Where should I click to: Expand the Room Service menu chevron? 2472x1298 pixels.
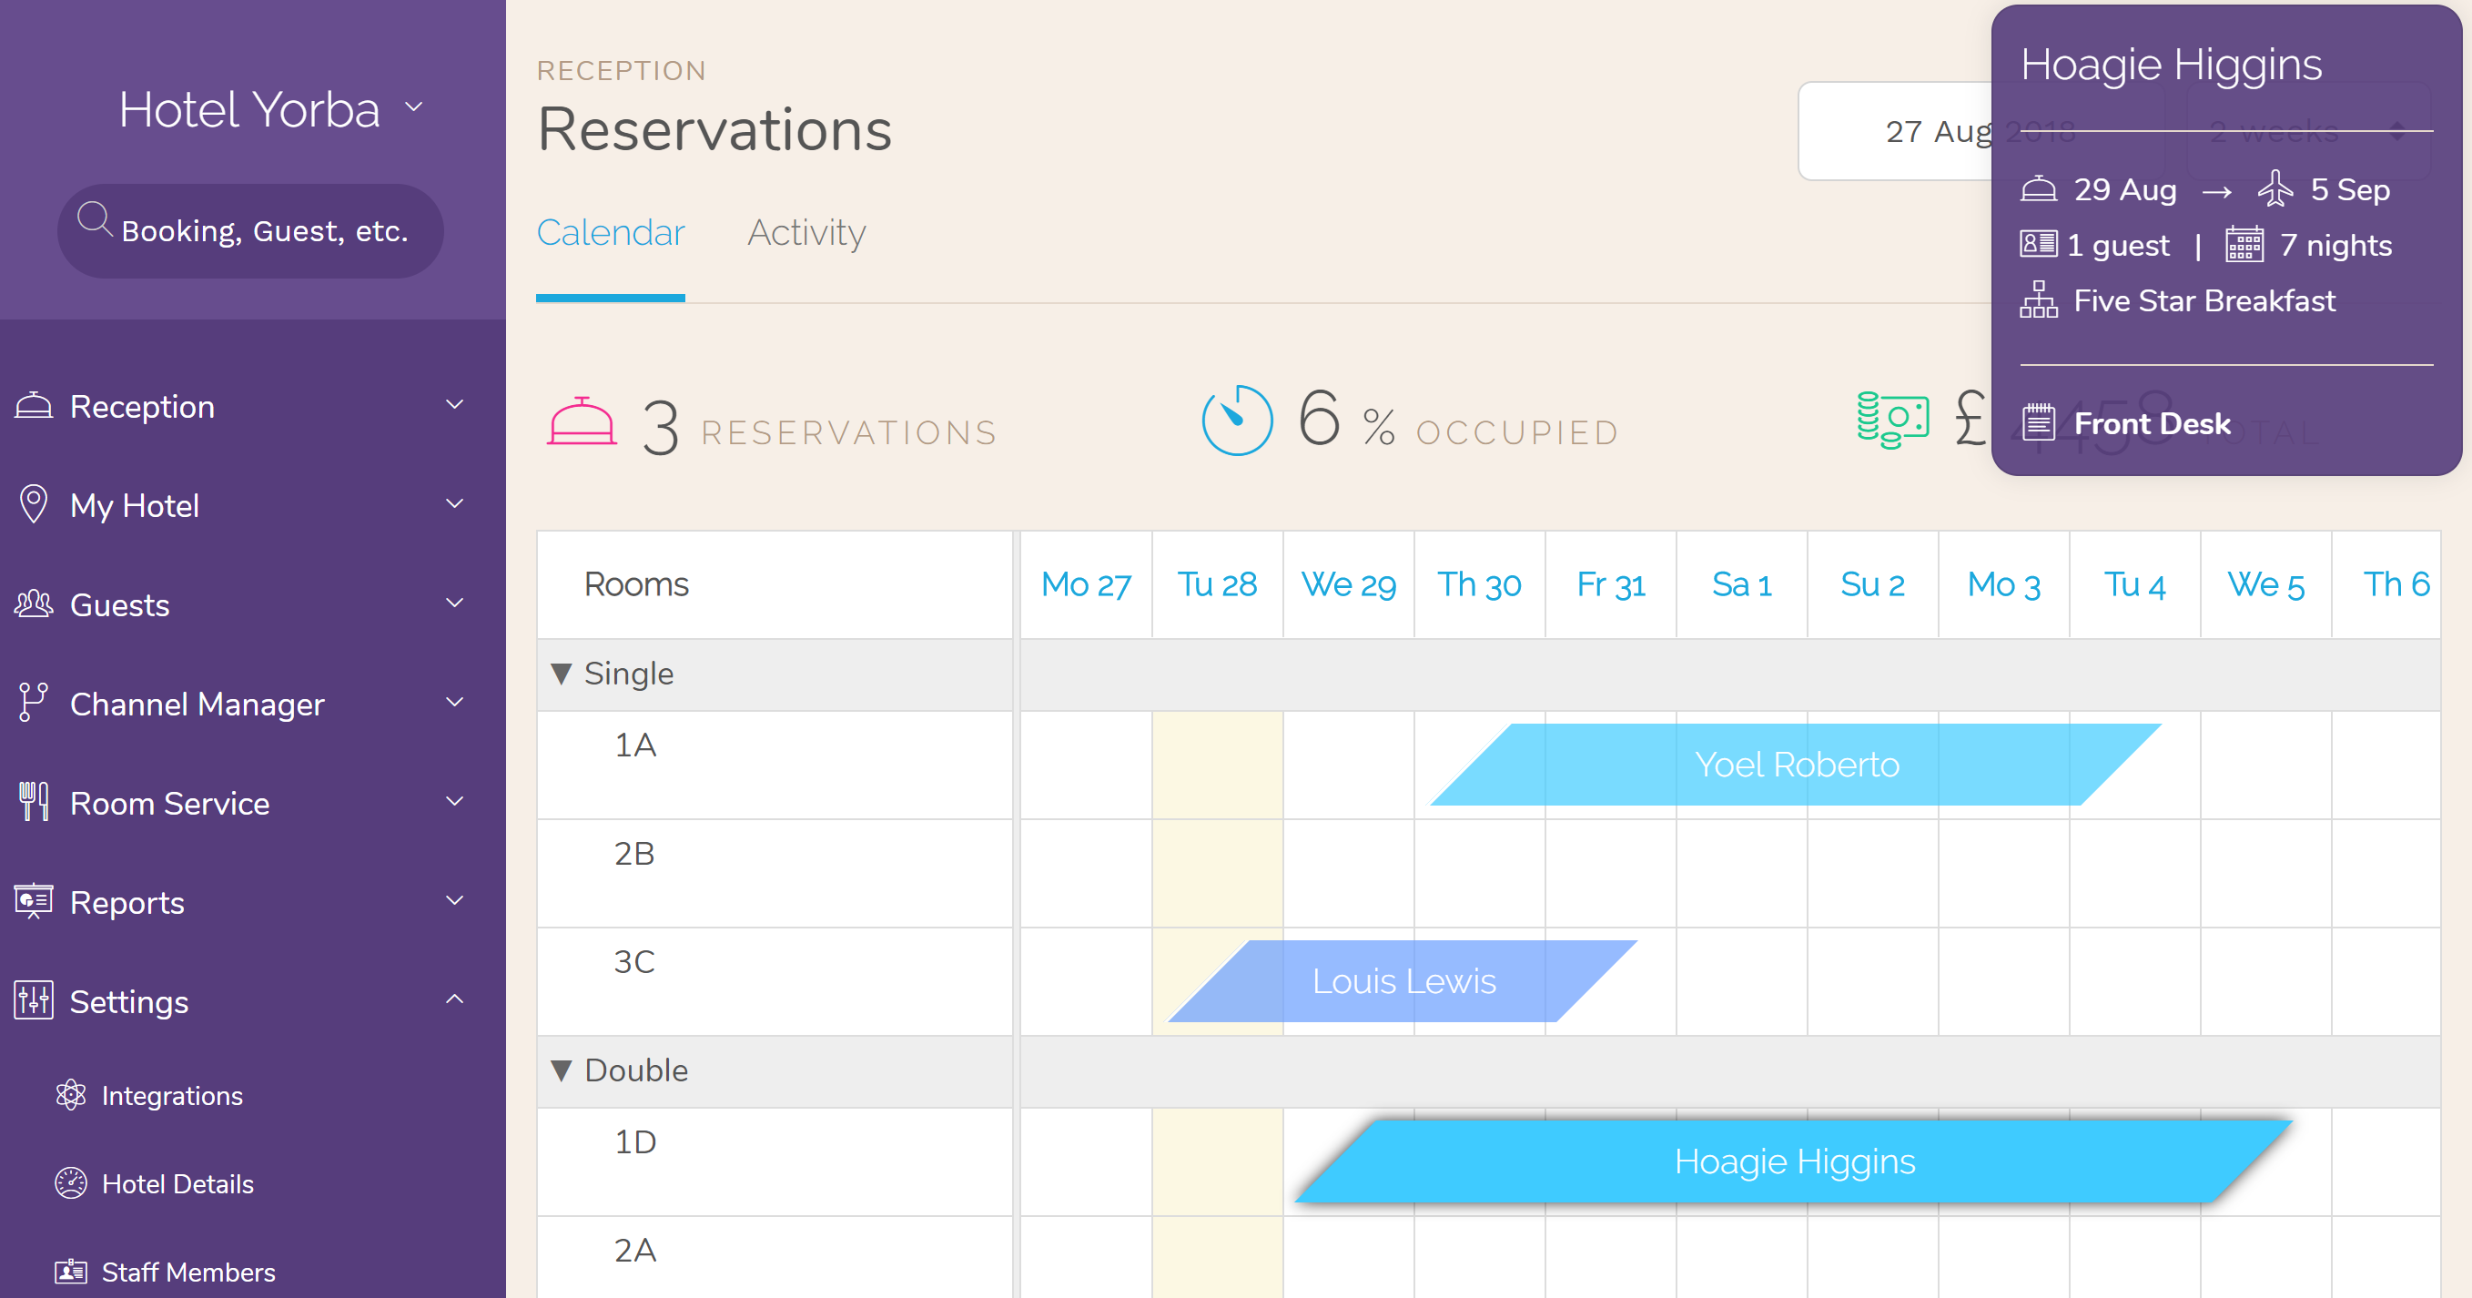click(x=455, y=801)
